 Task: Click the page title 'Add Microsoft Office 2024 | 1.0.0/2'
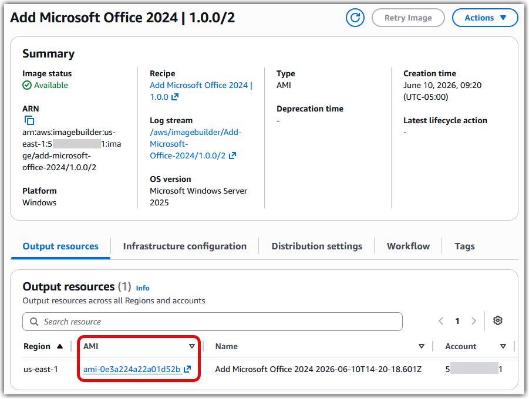pyautogui.click(x=123, y=18)
